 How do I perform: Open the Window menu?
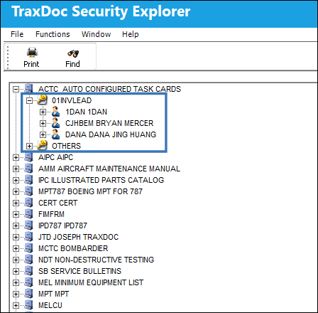tap(96, 34)
